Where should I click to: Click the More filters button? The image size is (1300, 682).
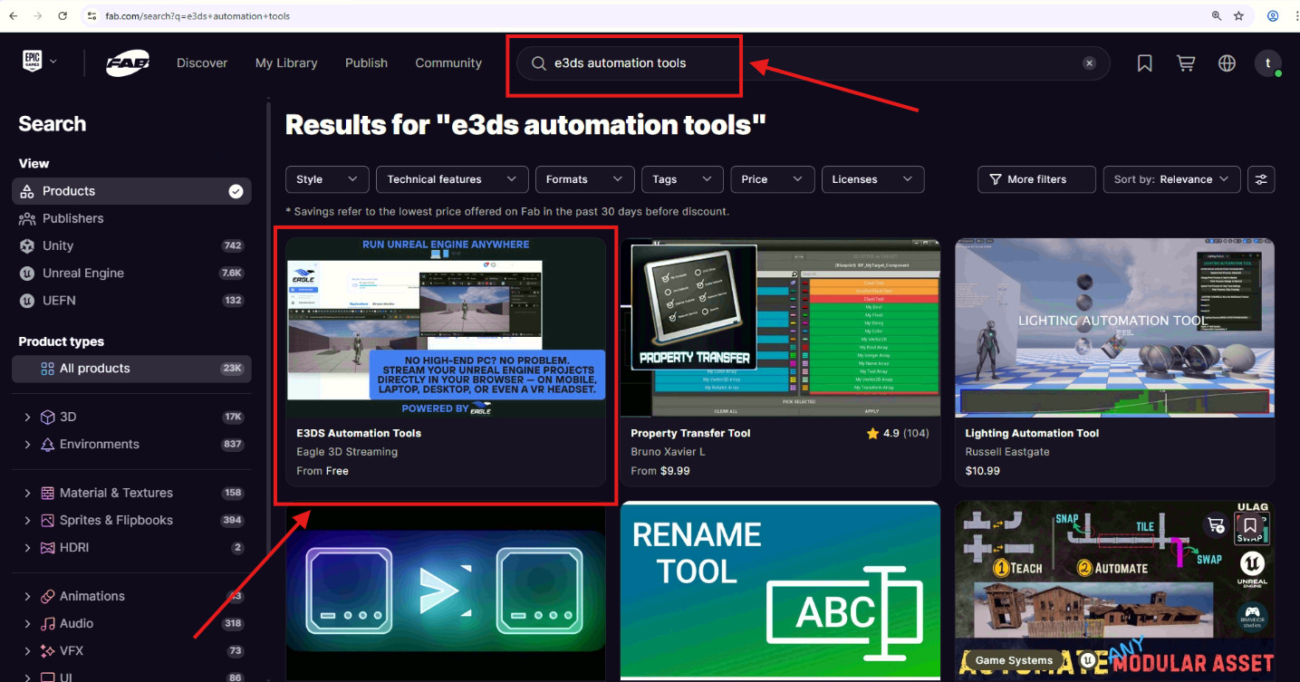point(1036,179)
